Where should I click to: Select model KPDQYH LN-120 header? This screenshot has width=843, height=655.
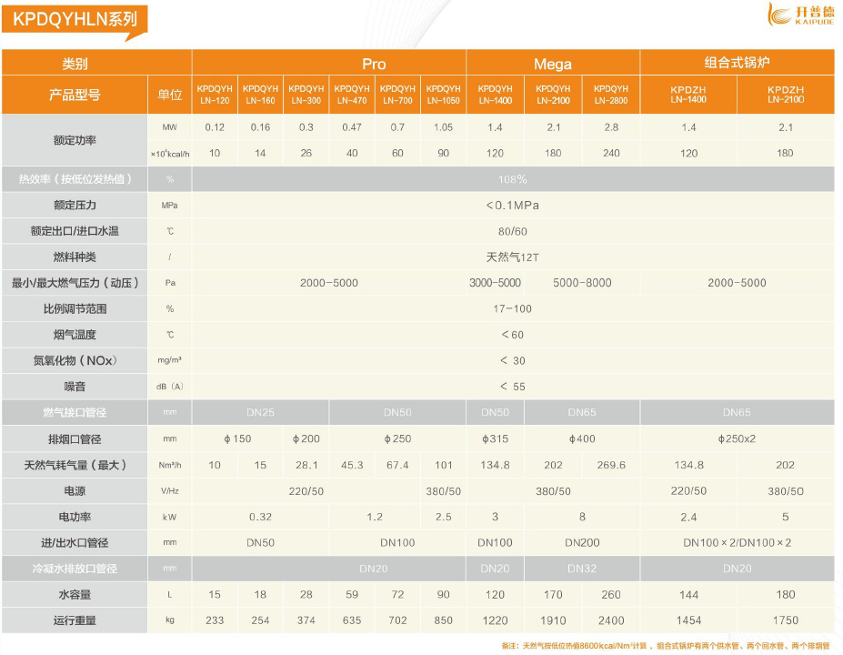tap(215, 95)
